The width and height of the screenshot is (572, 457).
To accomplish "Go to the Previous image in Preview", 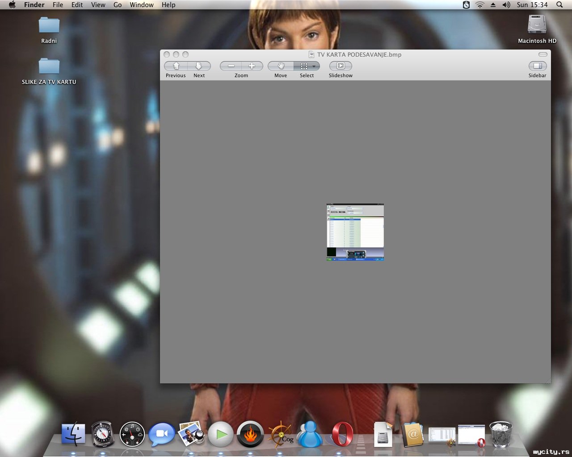I will [176, 66].
